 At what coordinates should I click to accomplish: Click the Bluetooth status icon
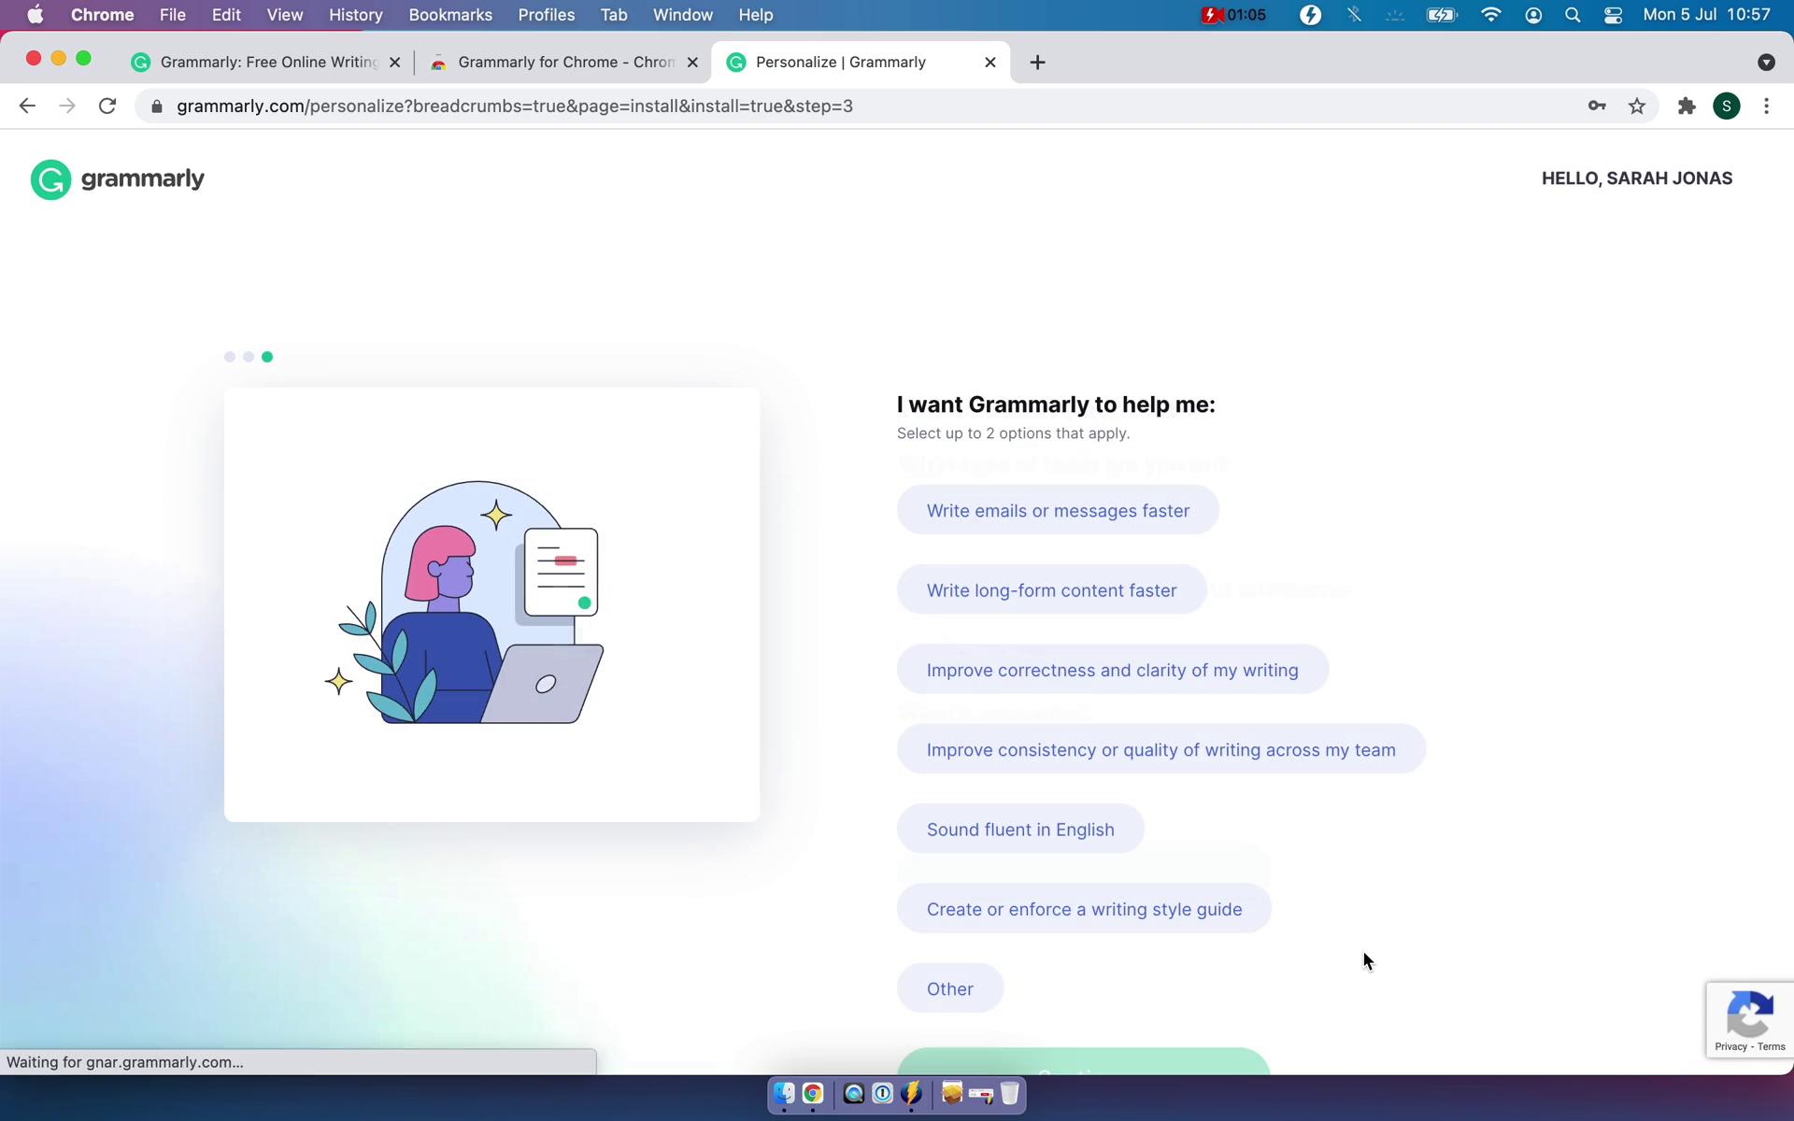pyautogui.click(x=1354, y=15)
